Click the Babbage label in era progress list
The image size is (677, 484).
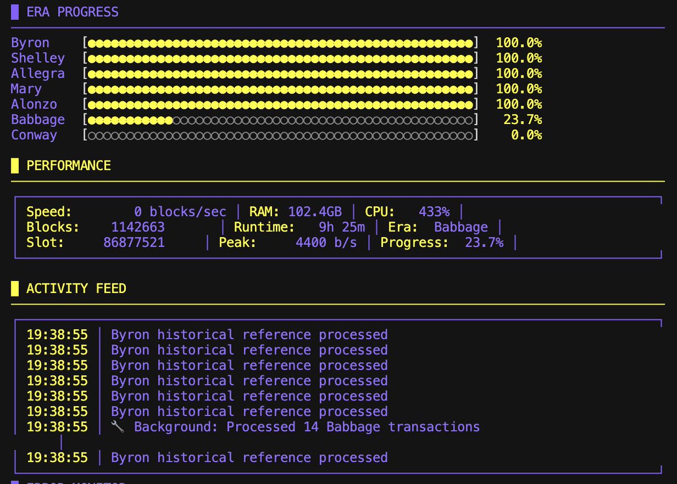pos(38,119)
